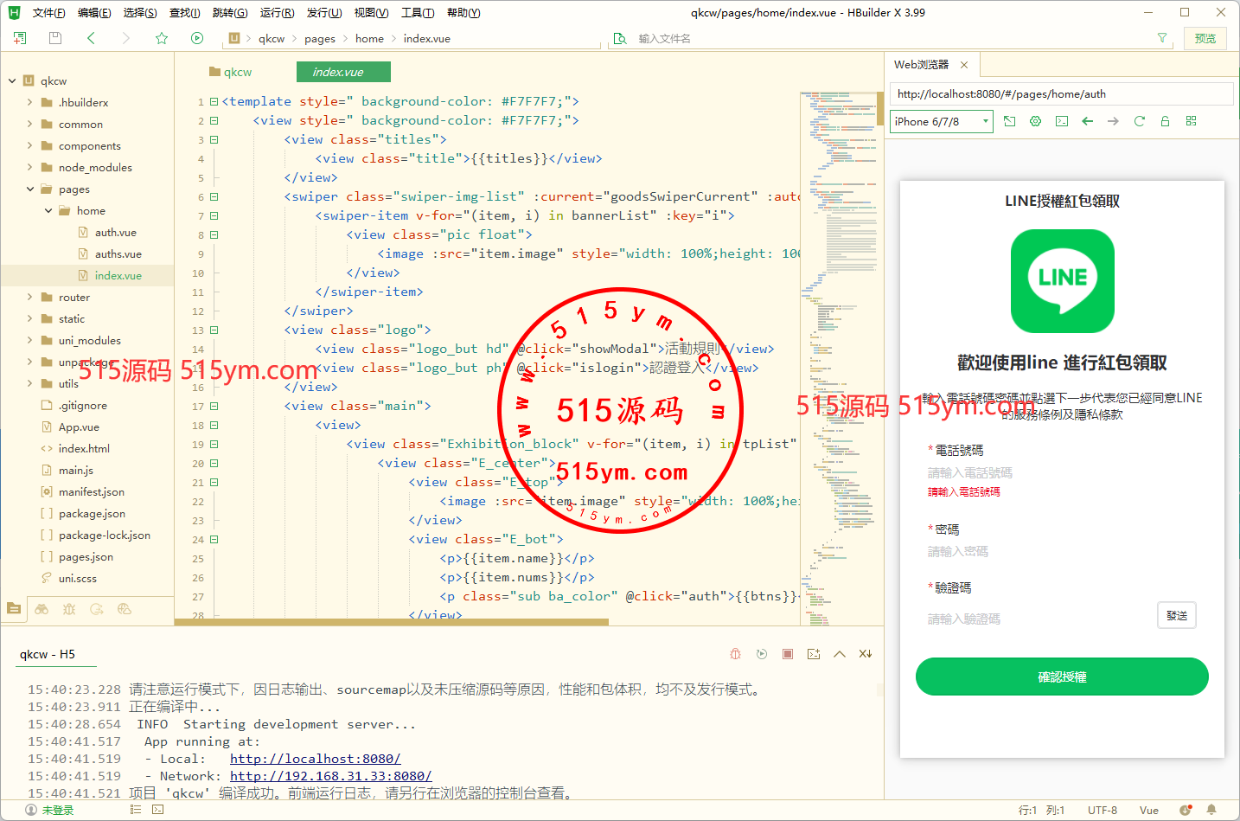Toggle the browser lock icon
Image resolution: width=1240 pixels, height=821 pixels.
pyautogui.click(x=1165, y=121)
